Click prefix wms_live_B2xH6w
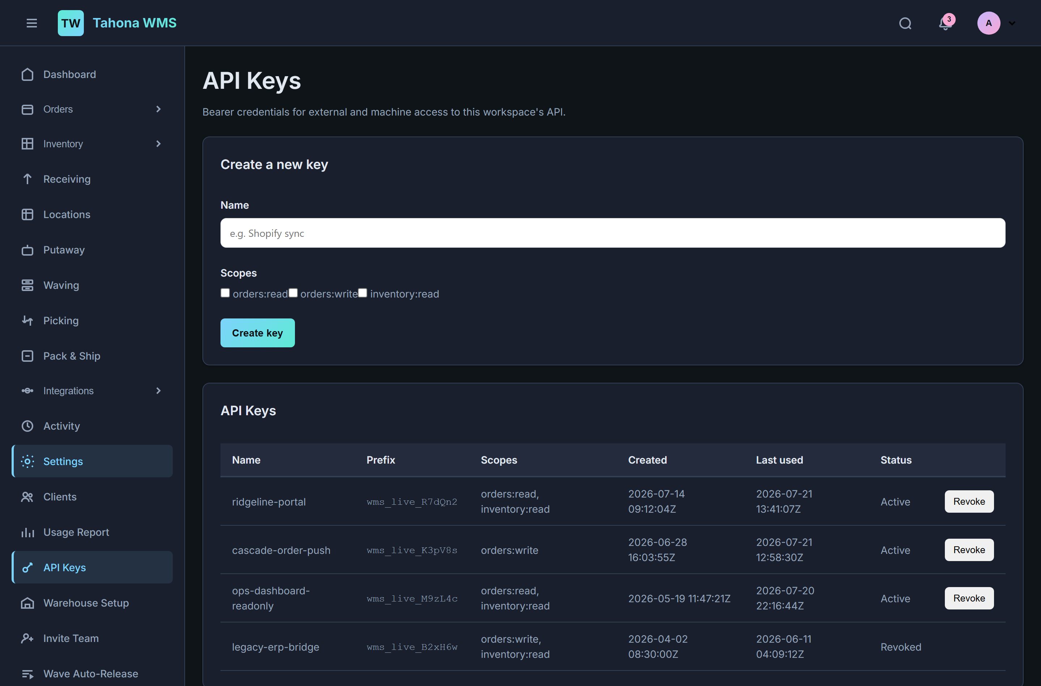The height and width of the screenshot is (686, 1041). coord(412,647)
